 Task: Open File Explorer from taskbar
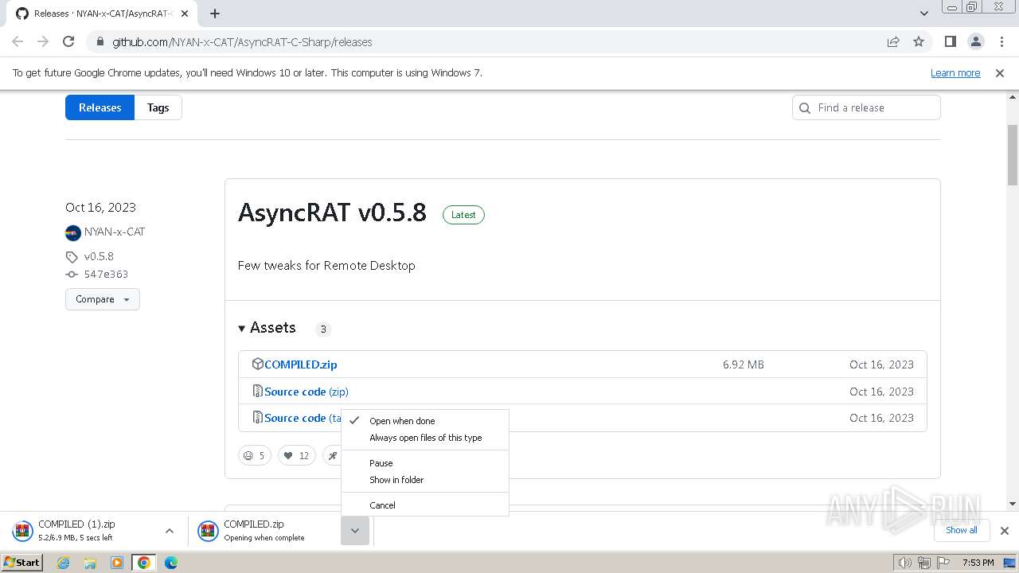pyautogui.click(x=90, y=563)
